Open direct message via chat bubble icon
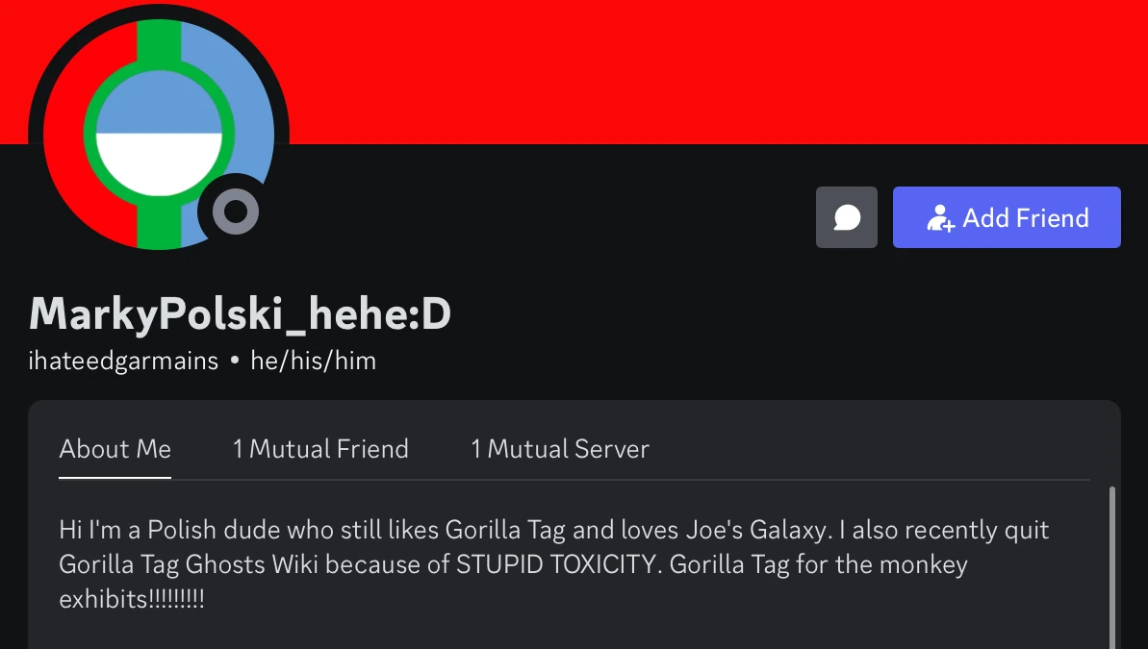Screen dimensions: 1148x649 (847, 217)
